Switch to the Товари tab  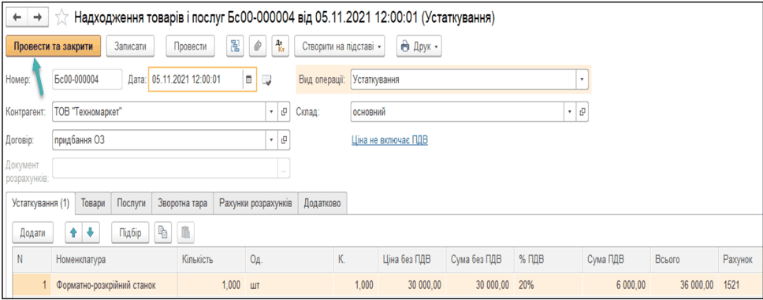tap(93, 204)
